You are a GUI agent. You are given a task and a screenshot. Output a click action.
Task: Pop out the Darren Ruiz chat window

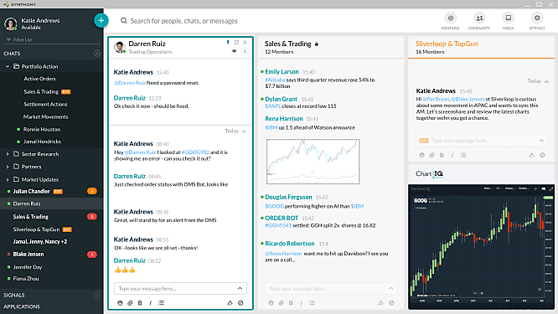(236, 43)
